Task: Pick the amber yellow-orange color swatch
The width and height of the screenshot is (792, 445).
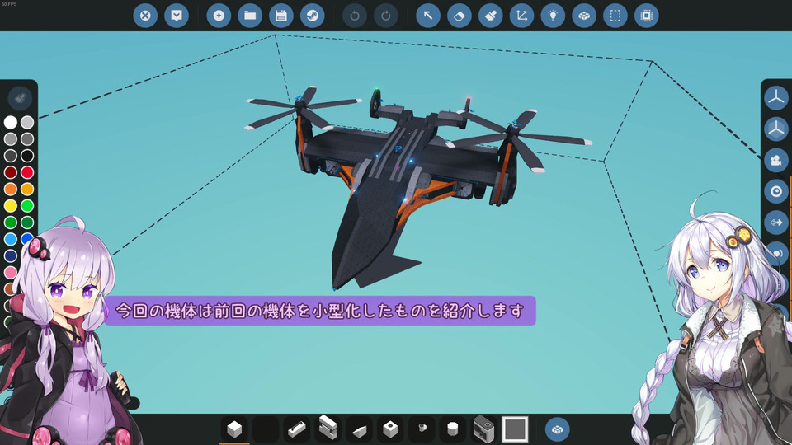Action: pyautogui.click(x=27, y=190)
